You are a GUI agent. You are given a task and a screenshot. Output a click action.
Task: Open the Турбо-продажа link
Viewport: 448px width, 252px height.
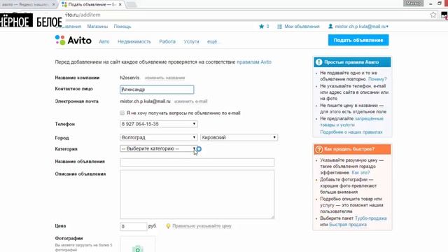[370, 218]
